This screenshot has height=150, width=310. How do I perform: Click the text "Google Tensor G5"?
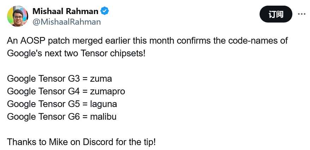43,104
